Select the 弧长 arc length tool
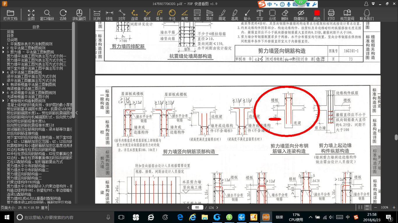The image size is (398, 223). click(x=159, y=15)
